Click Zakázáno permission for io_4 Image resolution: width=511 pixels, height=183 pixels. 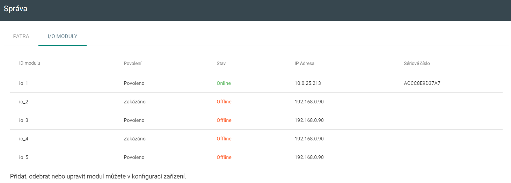click(x=135, y=139)
